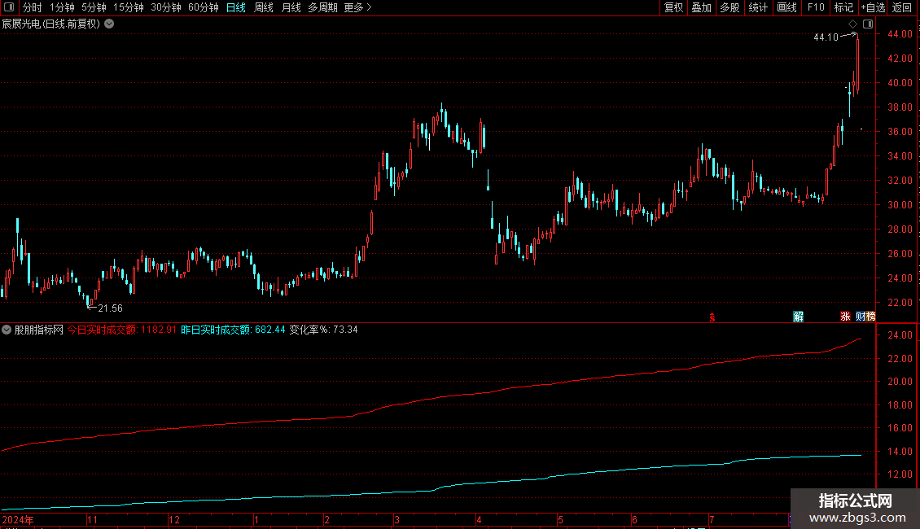The width and height of the screenshot is (920, 529).
Task: Open the 多周期 multi-period view
Action: pos(322,7)
